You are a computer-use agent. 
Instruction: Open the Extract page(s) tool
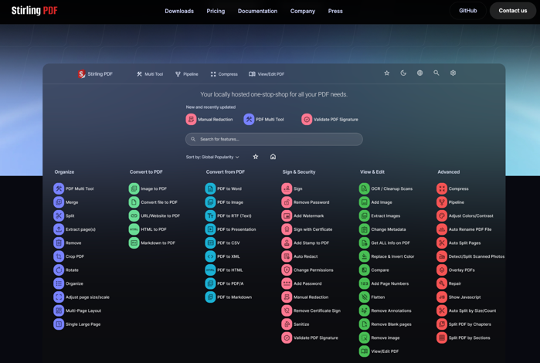tap(75, 229)
